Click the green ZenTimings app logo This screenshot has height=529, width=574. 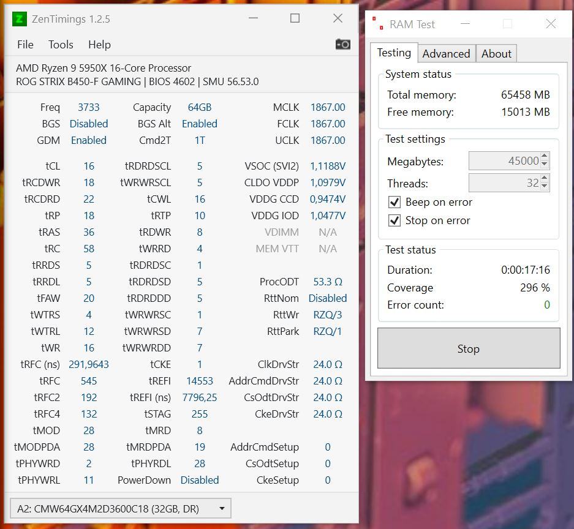tap(20, 19)
